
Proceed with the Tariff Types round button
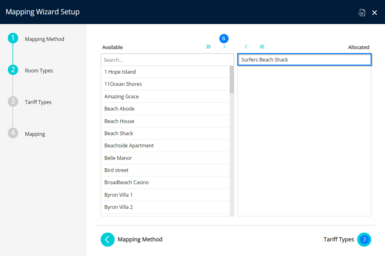[x=364, y=239]
